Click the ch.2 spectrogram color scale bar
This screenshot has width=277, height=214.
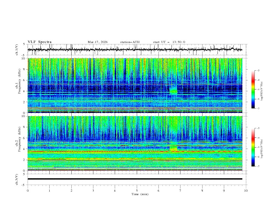(x=253, y=147)
